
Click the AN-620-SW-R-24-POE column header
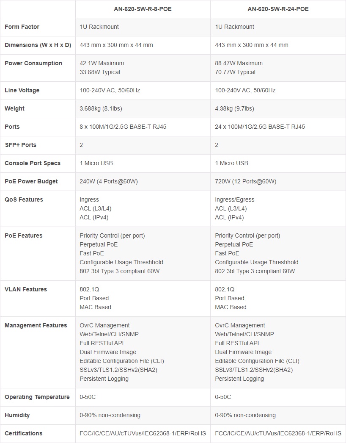pos(278,9)
